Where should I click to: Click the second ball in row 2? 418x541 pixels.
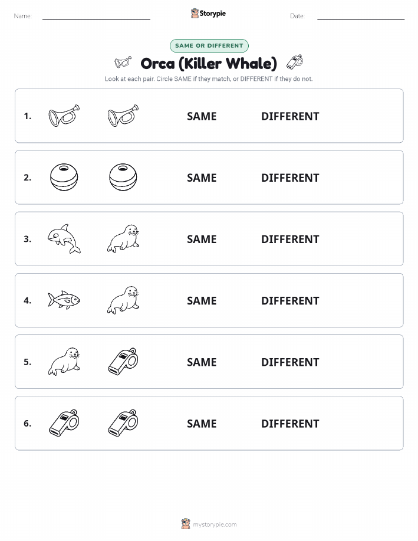[x=123, y=178]
